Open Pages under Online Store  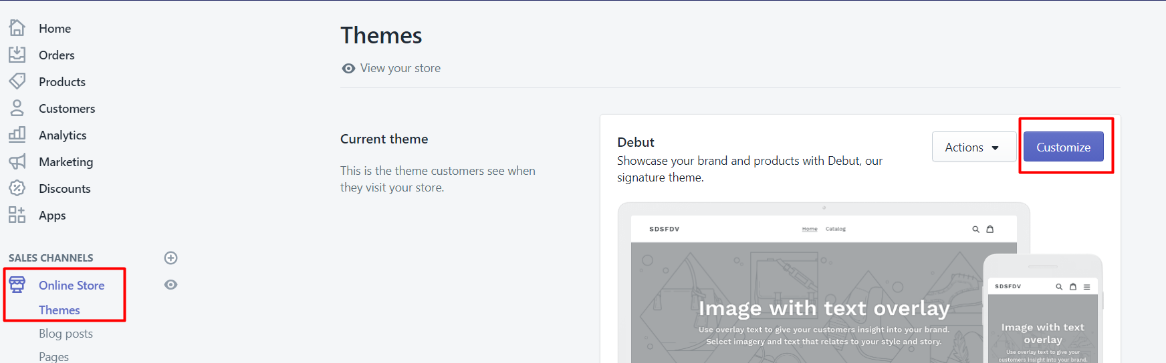click(x=53, y=356)
